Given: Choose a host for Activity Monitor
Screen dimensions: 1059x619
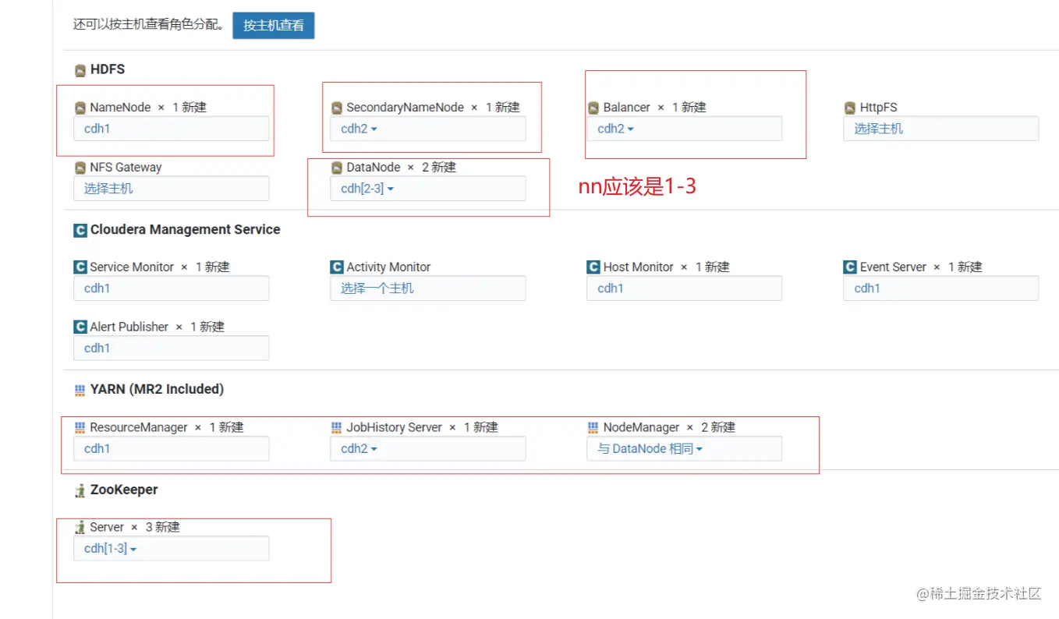Looking at the screenshot, I should tap(427, 288).
